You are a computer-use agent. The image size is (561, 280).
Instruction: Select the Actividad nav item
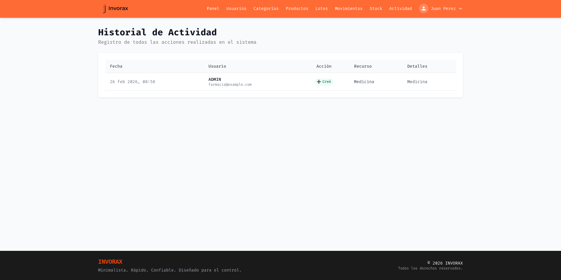[400, 8]
